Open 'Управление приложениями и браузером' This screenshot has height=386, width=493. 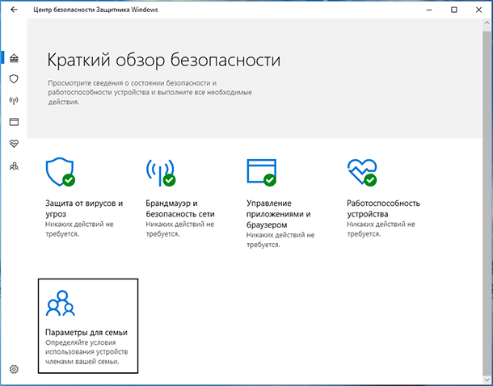[x=279, y=214]
